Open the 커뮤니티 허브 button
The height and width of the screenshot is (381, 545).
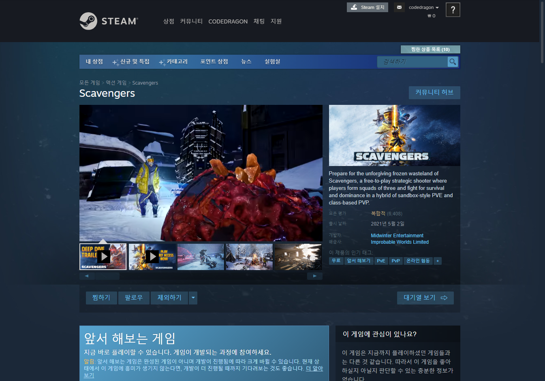(x=434, y=92)
